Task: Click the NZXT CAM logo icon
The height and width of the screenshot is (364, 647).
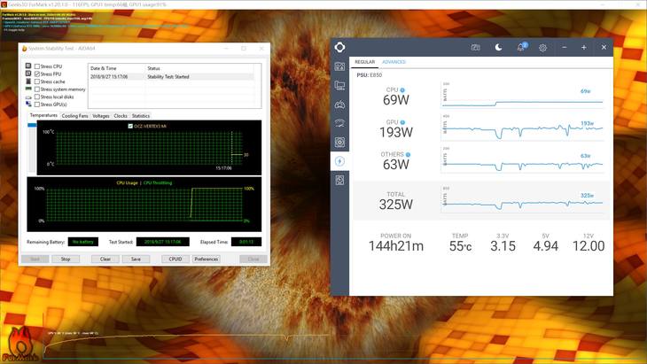Action: click(339, 47)
